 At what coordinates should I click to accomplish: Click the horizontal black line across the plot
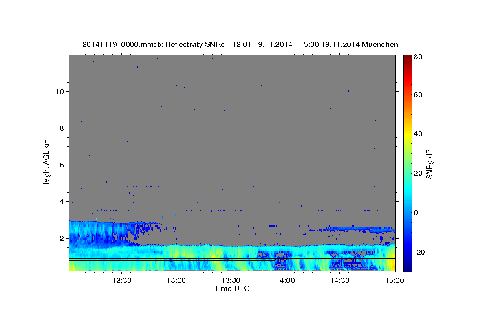(232, 259)
